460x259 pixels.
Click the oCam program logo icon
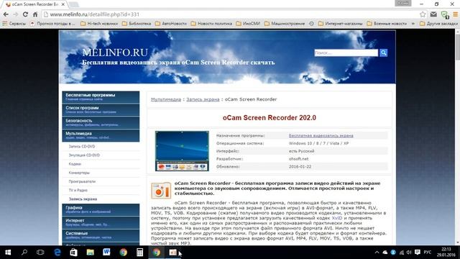coord(161,190)
